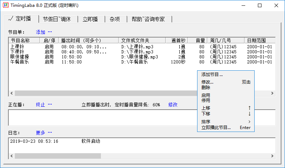Click the ellipsis icon next to 添加

click(x=50, y=32)
